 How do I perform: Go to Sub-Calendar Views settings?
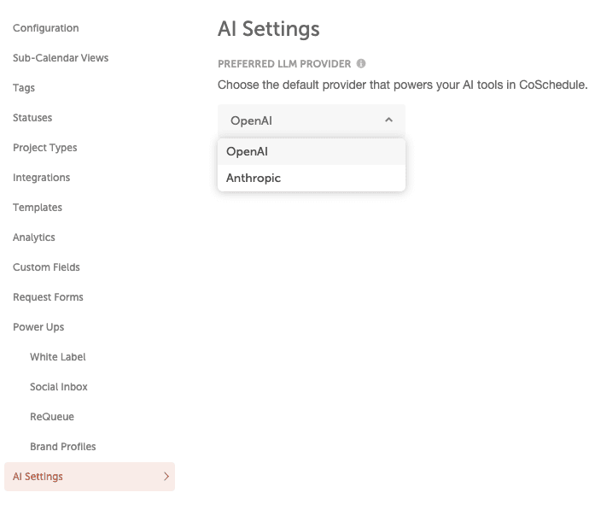[61, 58]
